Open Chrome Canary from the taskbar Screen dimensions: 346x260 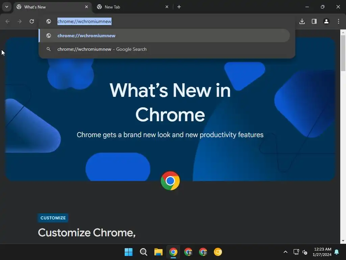[x=218, y=252]
